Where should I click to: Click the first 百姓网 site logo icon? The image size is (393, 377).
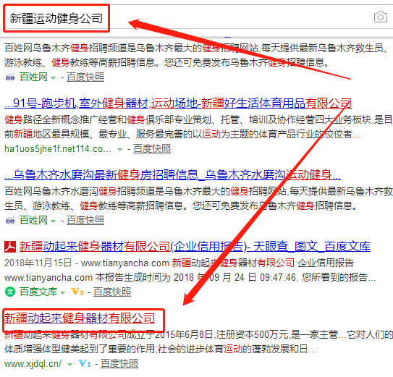pyautogui.click(x=10, y=77)
